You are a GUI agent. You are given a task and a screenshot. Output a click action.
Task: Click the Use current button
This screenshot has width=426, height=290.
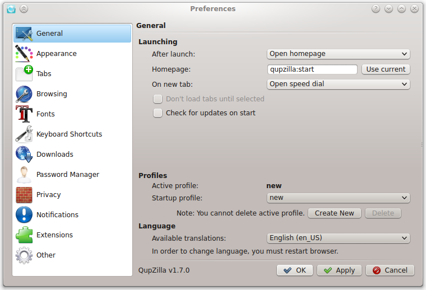386,69
